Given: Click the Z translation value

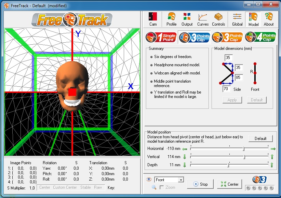Looking at the screenshot, I should pos(108,179).
